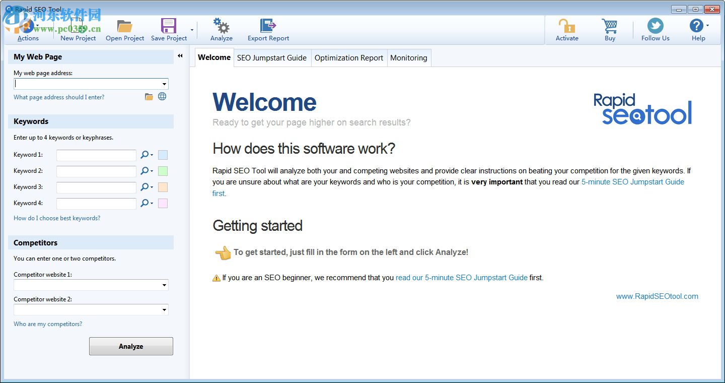
Task: Click the globe icon beside the address link
Action: [162, 97]
